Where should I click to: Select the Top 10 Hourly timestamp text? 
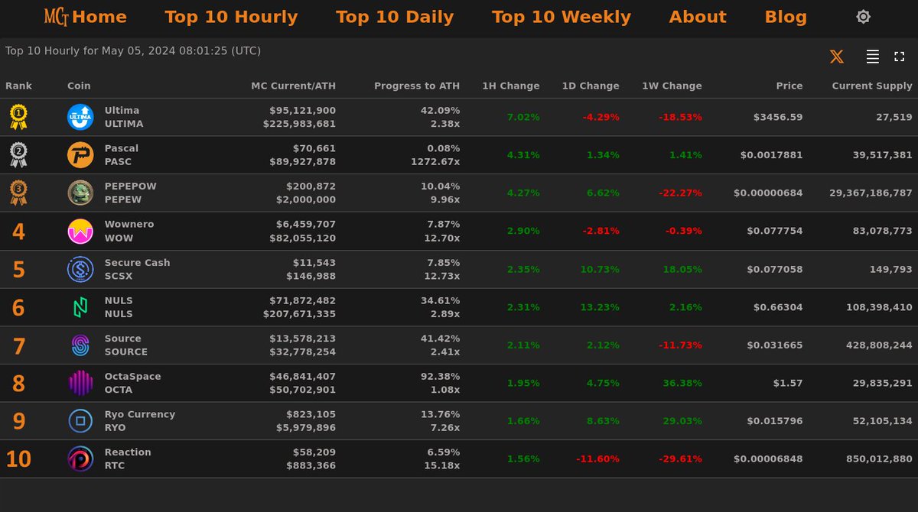(x=133, y=51)
